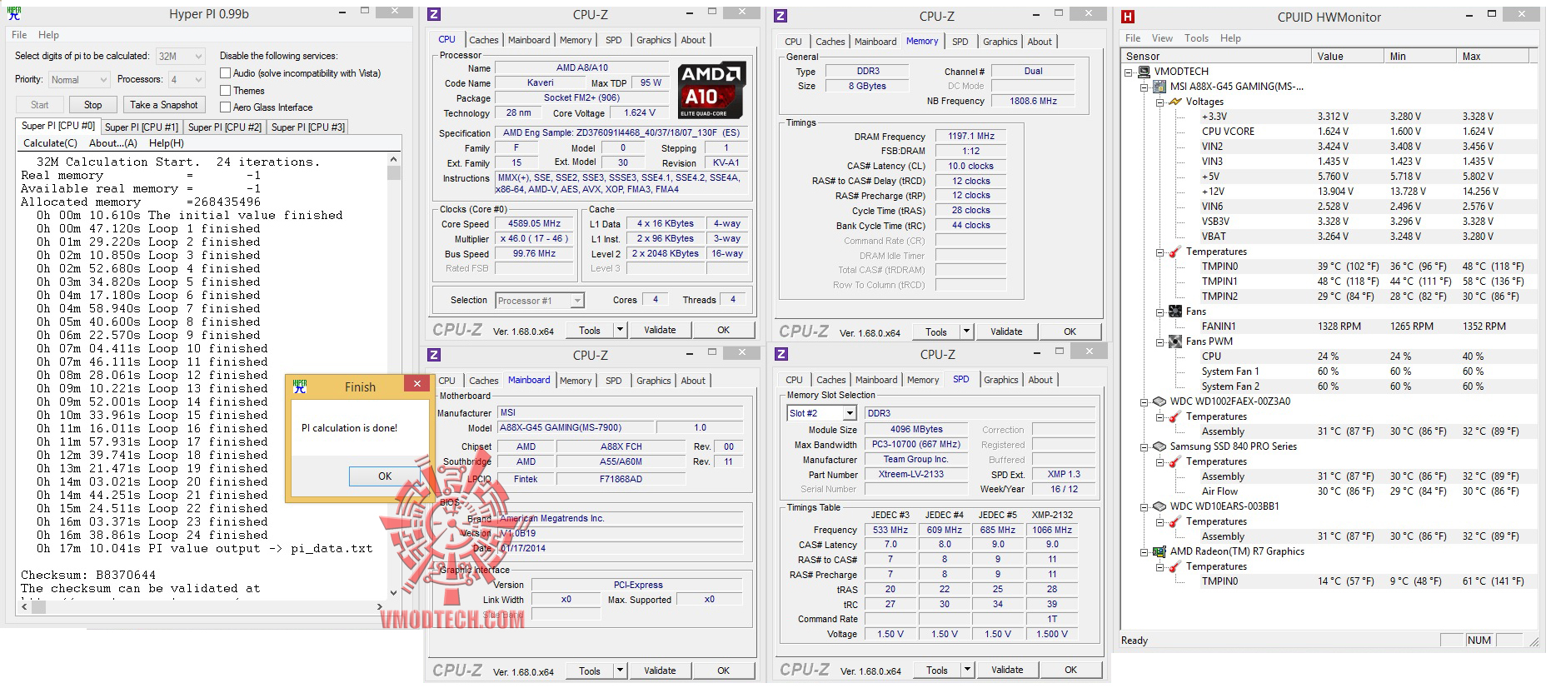Click the Max column header in HWMonitor
This screenshot has height=688, width=1546.
click(1493, 56)
